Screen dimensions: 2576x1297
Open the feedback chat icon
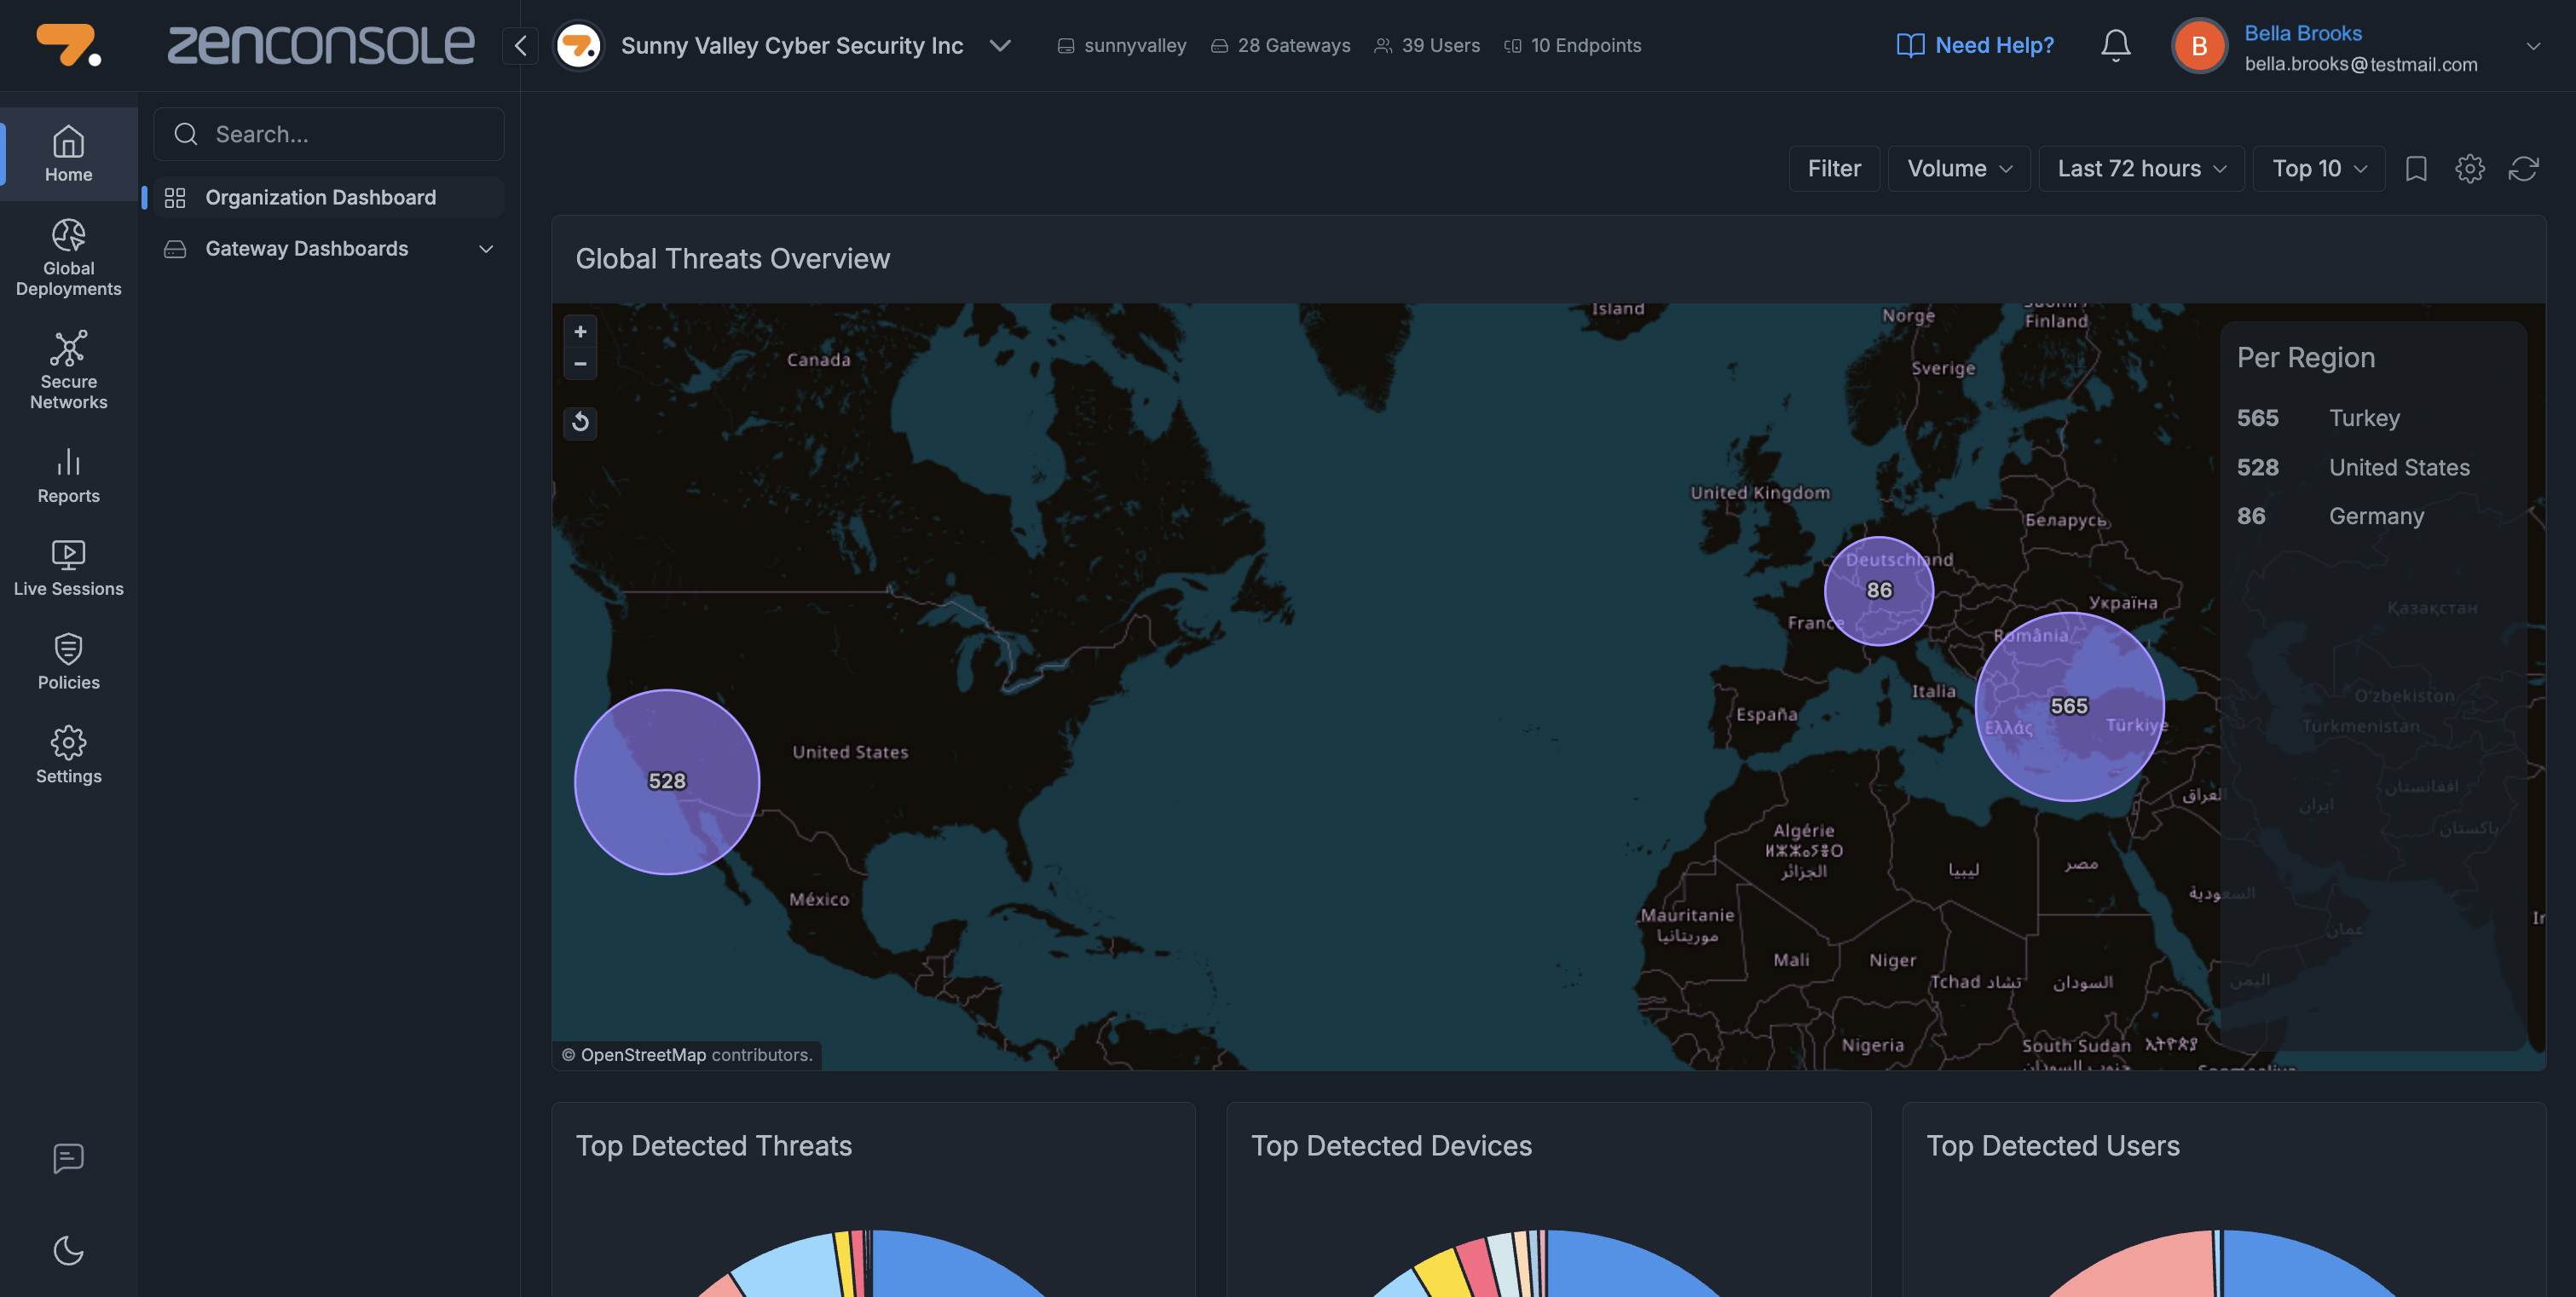point(68,1158)
